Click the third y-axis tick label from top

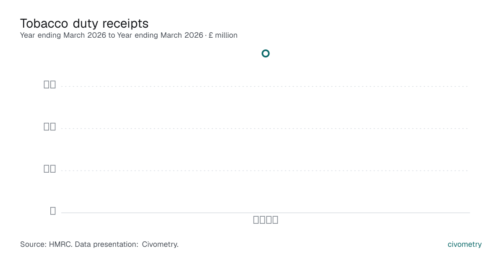click(x=50, y=168)
